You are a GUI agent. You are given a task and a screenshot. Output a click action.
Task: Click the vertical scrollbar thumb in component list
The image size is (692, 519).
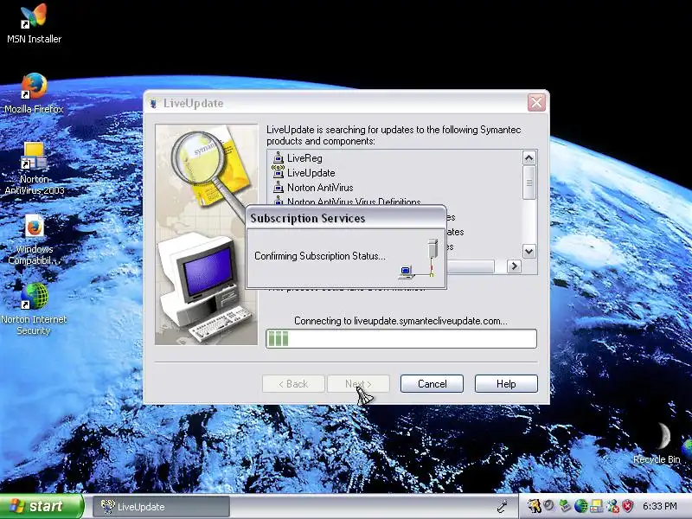[x=529, y=183]
